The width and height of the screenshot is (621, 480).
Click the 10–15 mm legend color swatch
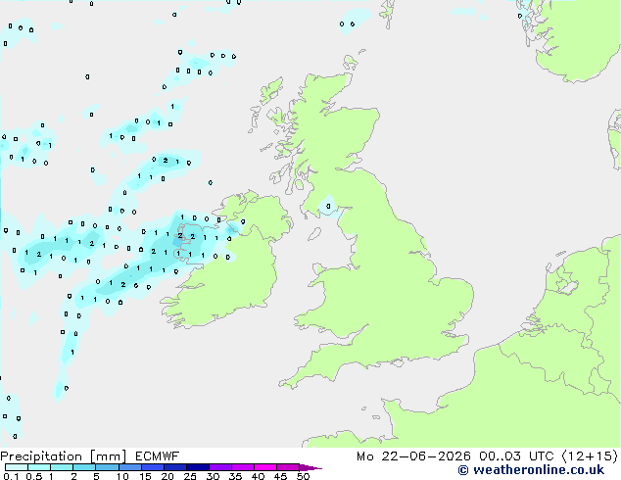click(x=130, y=467)
